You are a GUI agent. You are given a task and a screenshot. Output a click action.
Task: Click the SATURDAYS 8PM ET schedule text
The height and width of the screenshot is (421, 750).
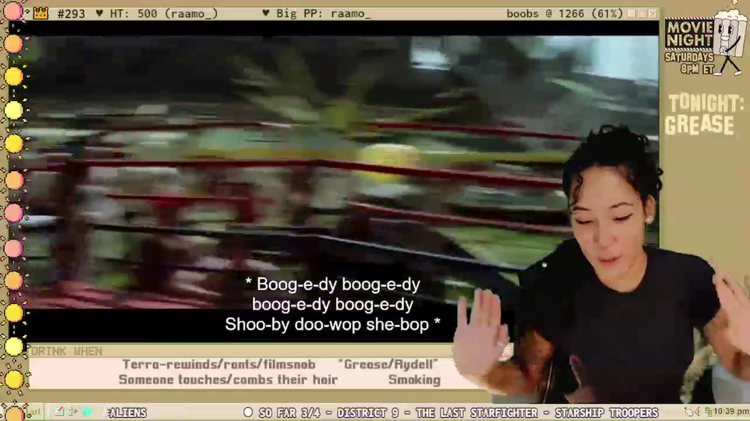[690, 63]
